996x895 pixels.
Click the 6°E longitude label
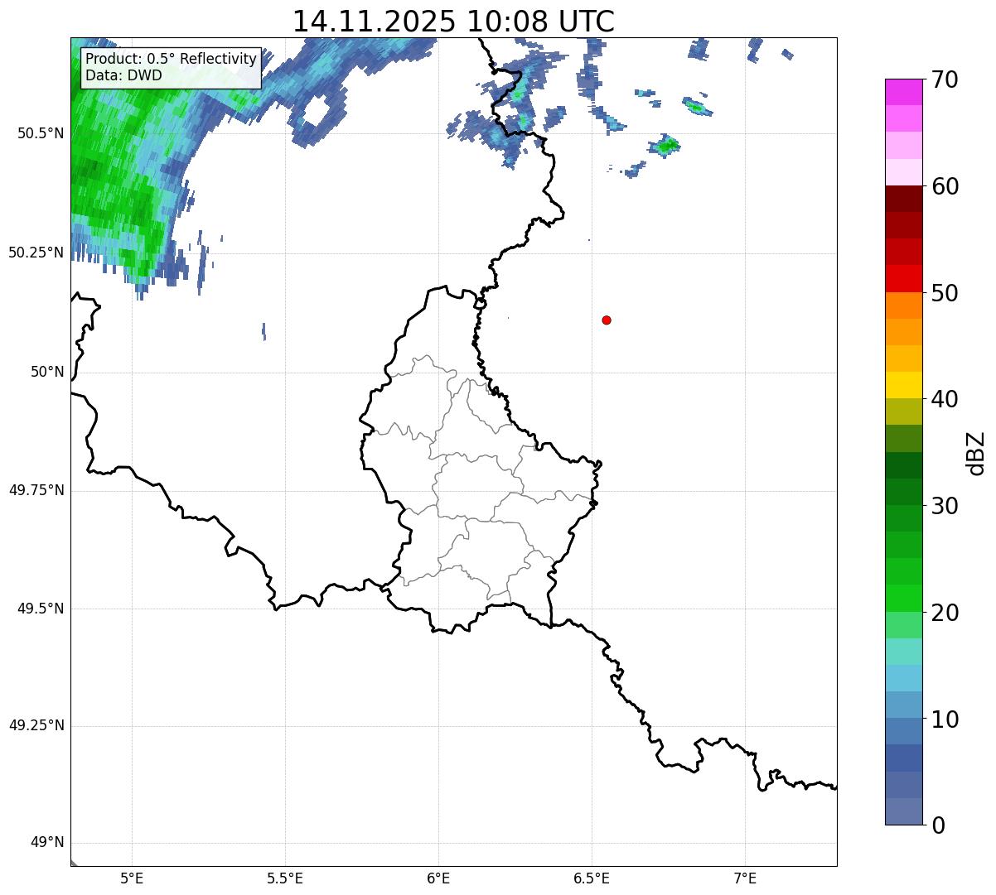438,878
